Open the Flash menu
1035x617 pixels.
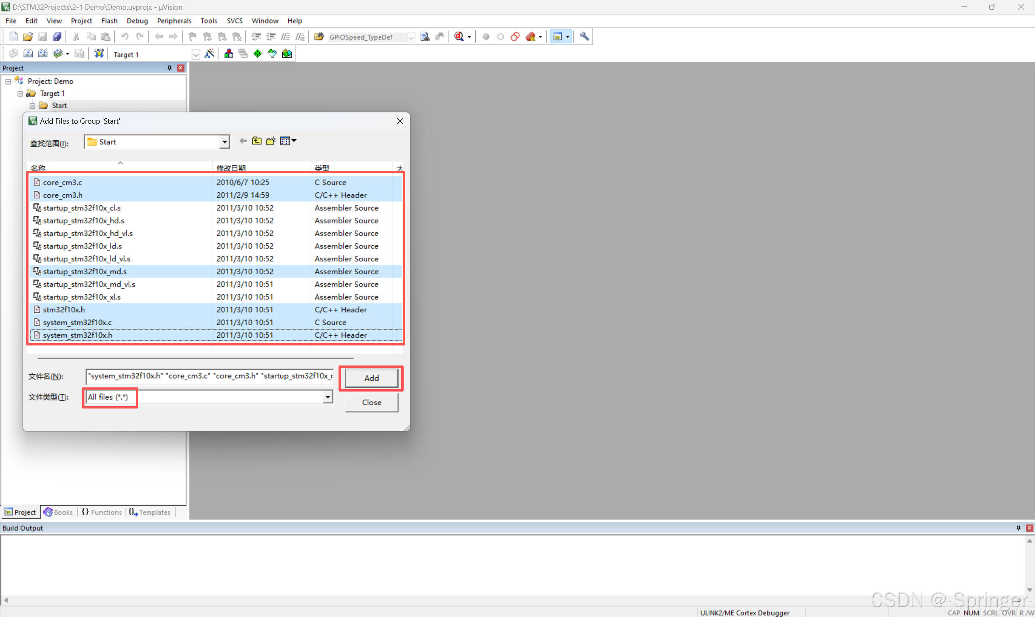coord(109,21)
